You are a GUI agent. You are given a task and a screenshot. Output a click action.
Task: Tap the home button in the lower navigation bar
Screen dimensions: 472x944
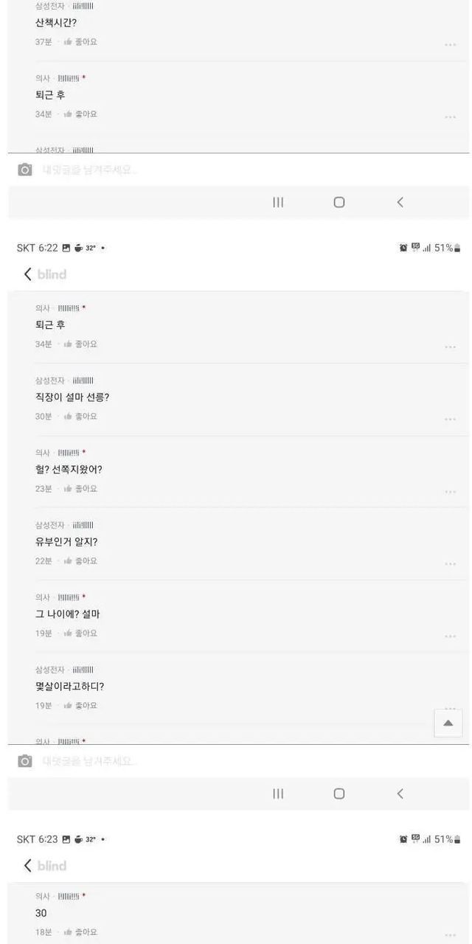pyautogui.click(x=339, y=794)
